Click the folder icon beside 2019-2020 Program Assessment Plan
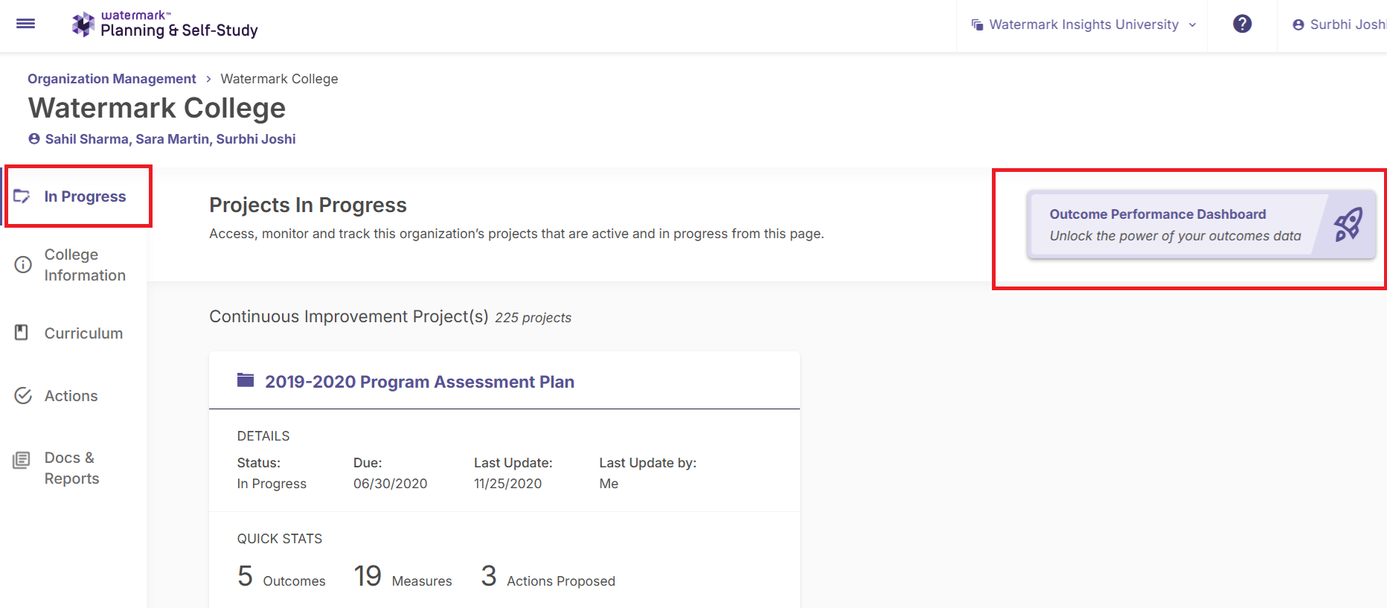This screenshot has height=608, width=1387. point(246,380)
